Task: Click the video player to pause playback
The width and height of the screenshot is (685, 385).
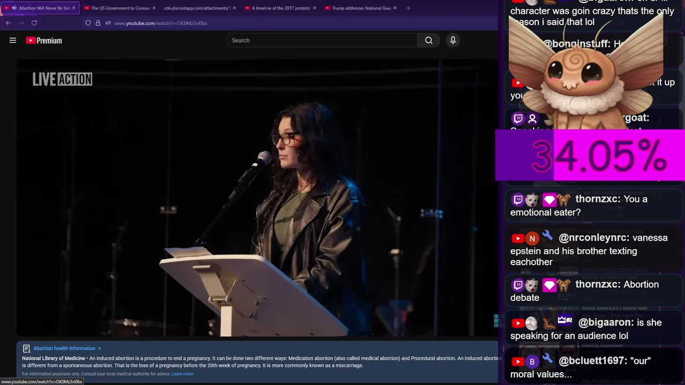Action: tap(257, 198)
